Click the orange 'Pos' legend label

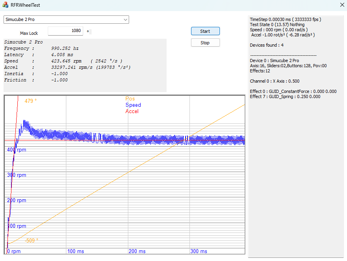coord(130,99)
